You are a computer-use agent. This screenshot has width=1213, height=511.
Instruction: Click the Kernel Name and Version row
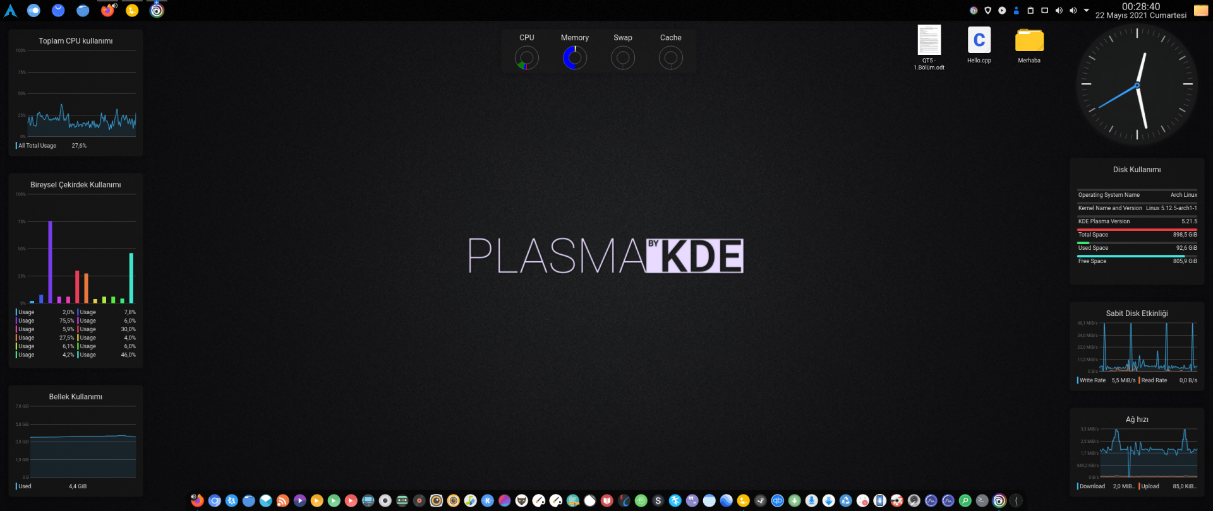pos(1137,208)
